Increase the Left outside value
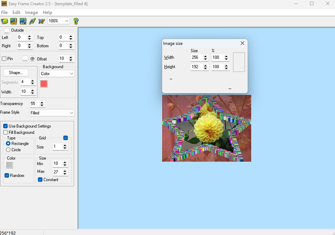 [x=30, y=36]
